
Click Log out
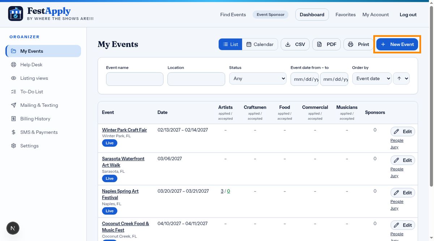(408, 15)
